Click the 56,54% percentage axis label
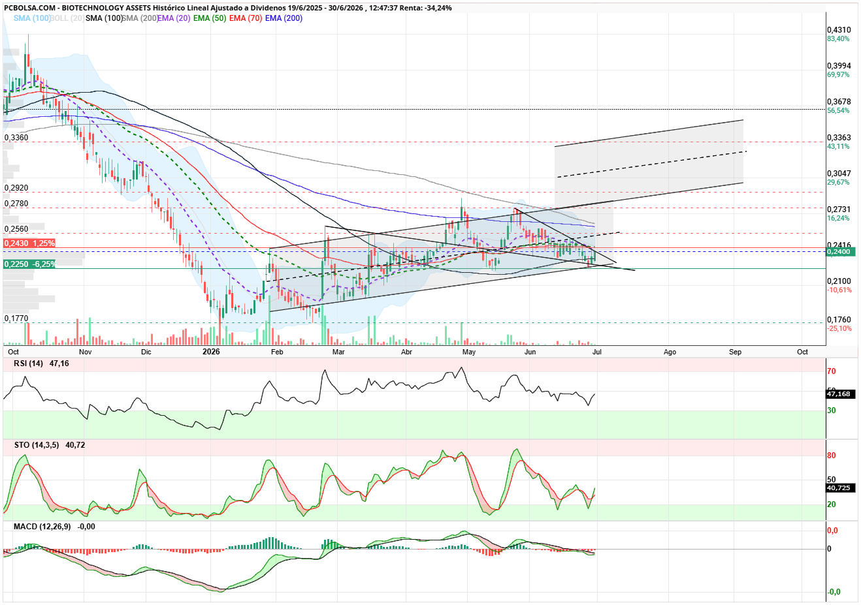 (838, 111)
